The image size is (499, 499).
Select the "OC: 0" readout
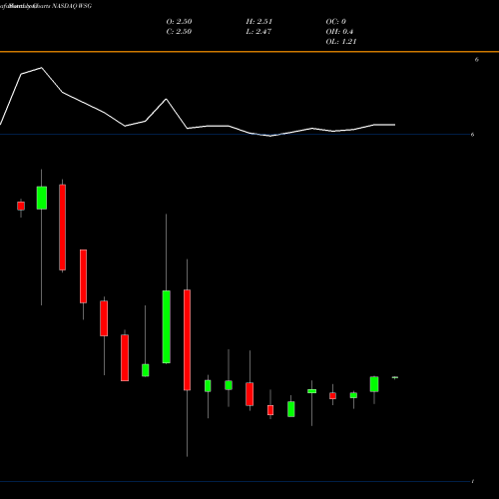pos(336,21)
